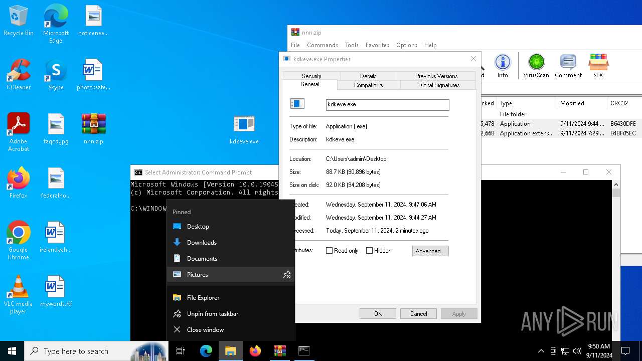Switch to the Details tab

[368, 76]
